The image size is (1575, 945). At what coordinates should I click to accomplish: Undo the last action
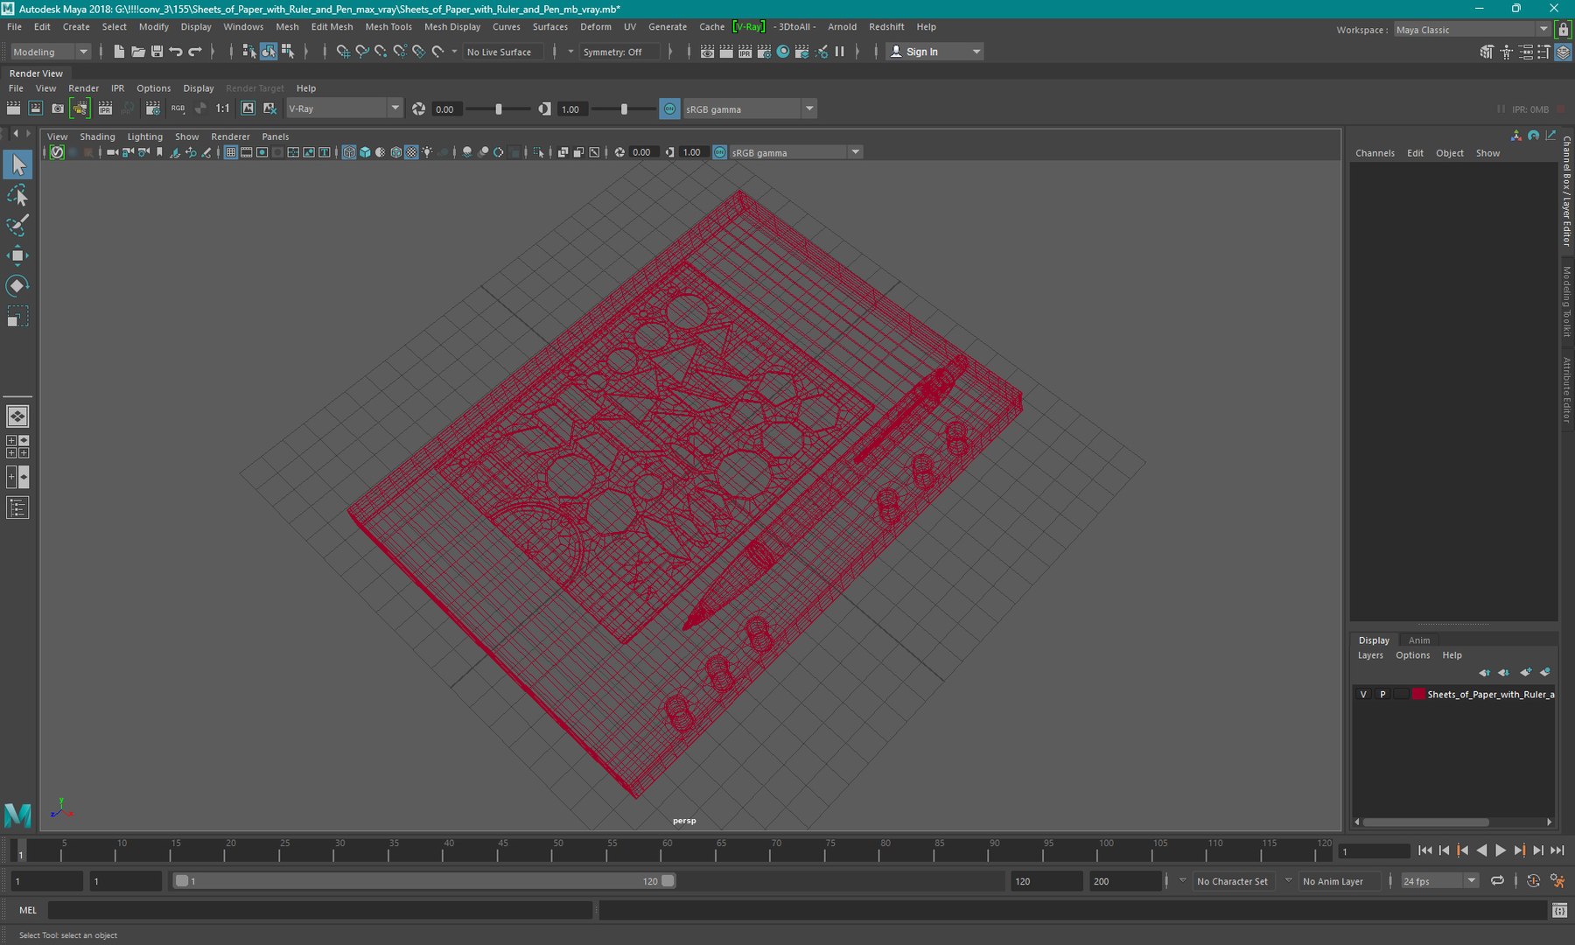click(x=176, y=52)
